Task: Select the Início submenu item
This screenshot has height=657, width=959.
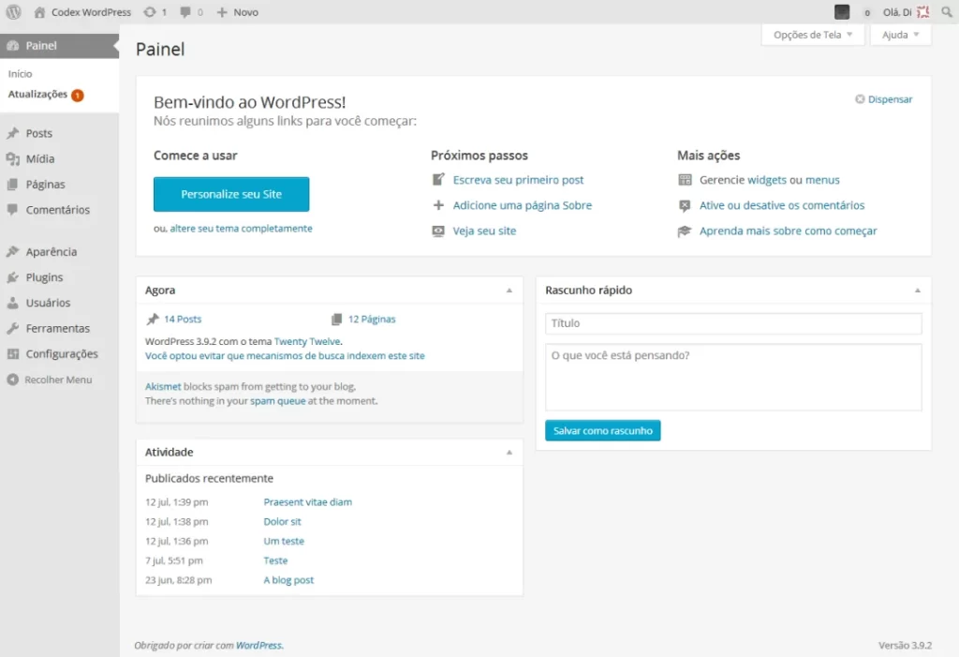Action: click(21, 73)
